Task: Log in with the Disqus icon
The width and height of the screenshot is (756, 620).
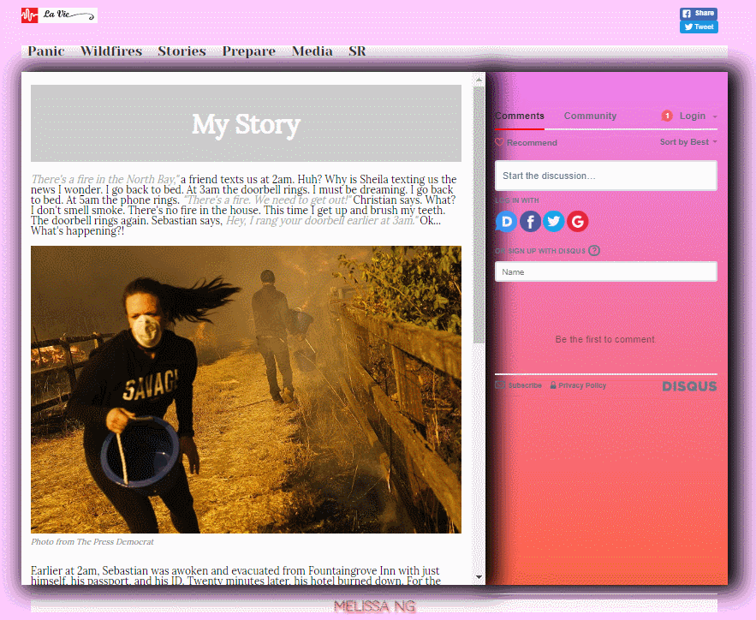Action: tap(506, 222)
